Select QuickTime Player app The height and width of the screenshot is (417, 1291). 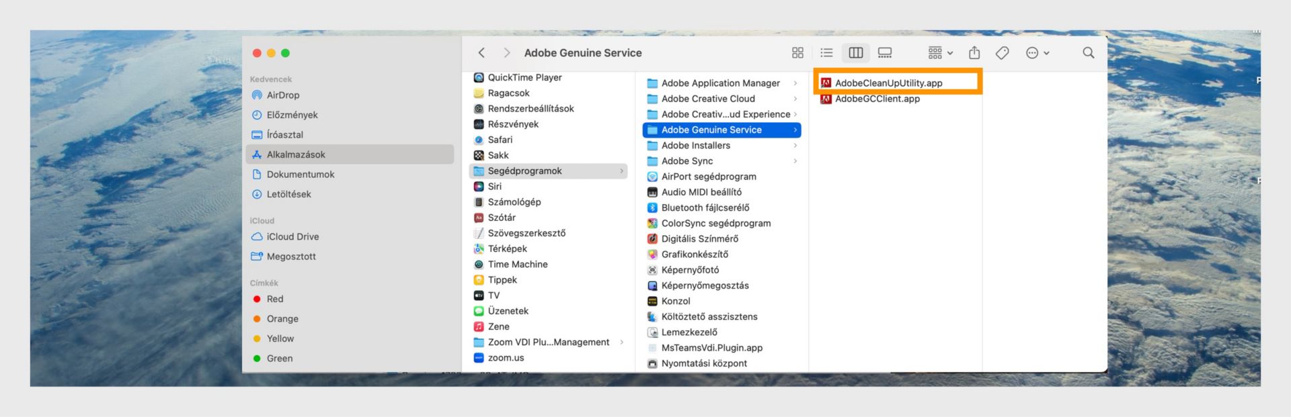pyautogui.click(x=548, y=77)
